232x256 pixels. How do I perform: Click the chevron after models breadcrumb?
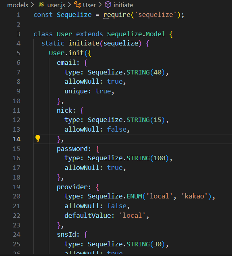click(x=32, y=5)
